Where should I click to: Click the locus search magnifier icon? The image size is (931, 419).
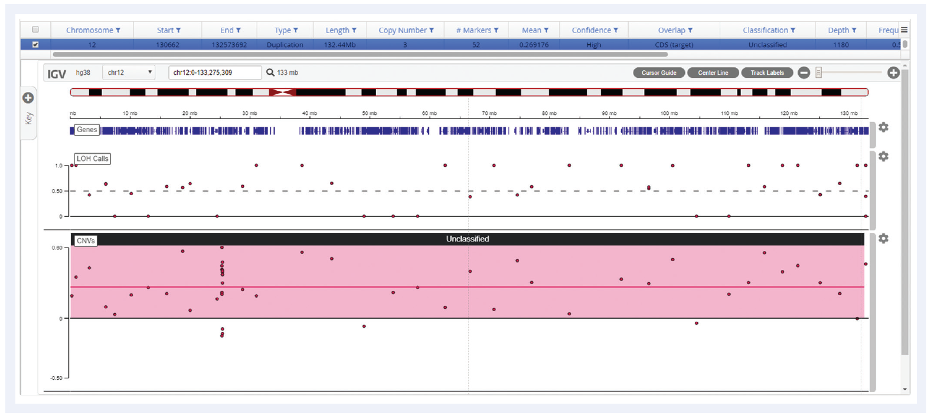[270, 72]
